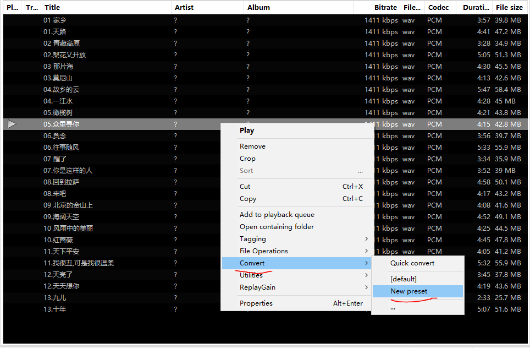This screenshot has height=348, width=530.
Task: Cut the selected track
Action: (x=245, y=187)
